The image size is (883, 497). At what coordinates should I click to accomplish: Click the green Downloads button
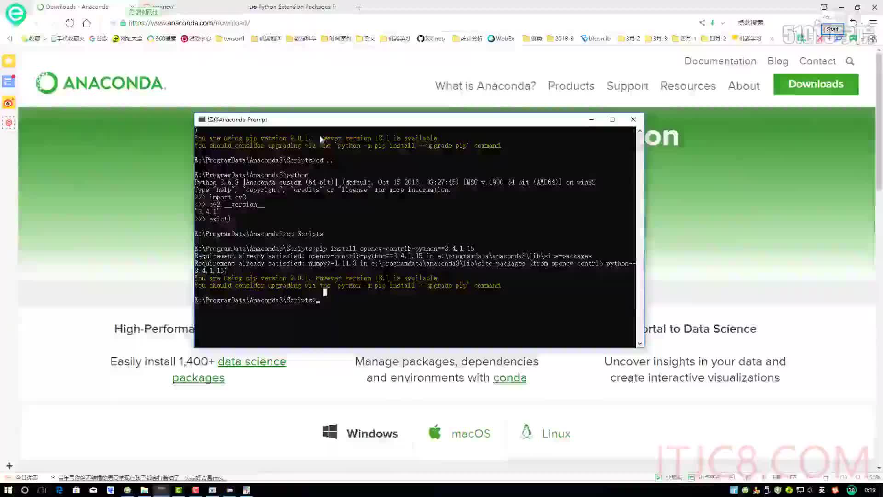click(816, 84)
